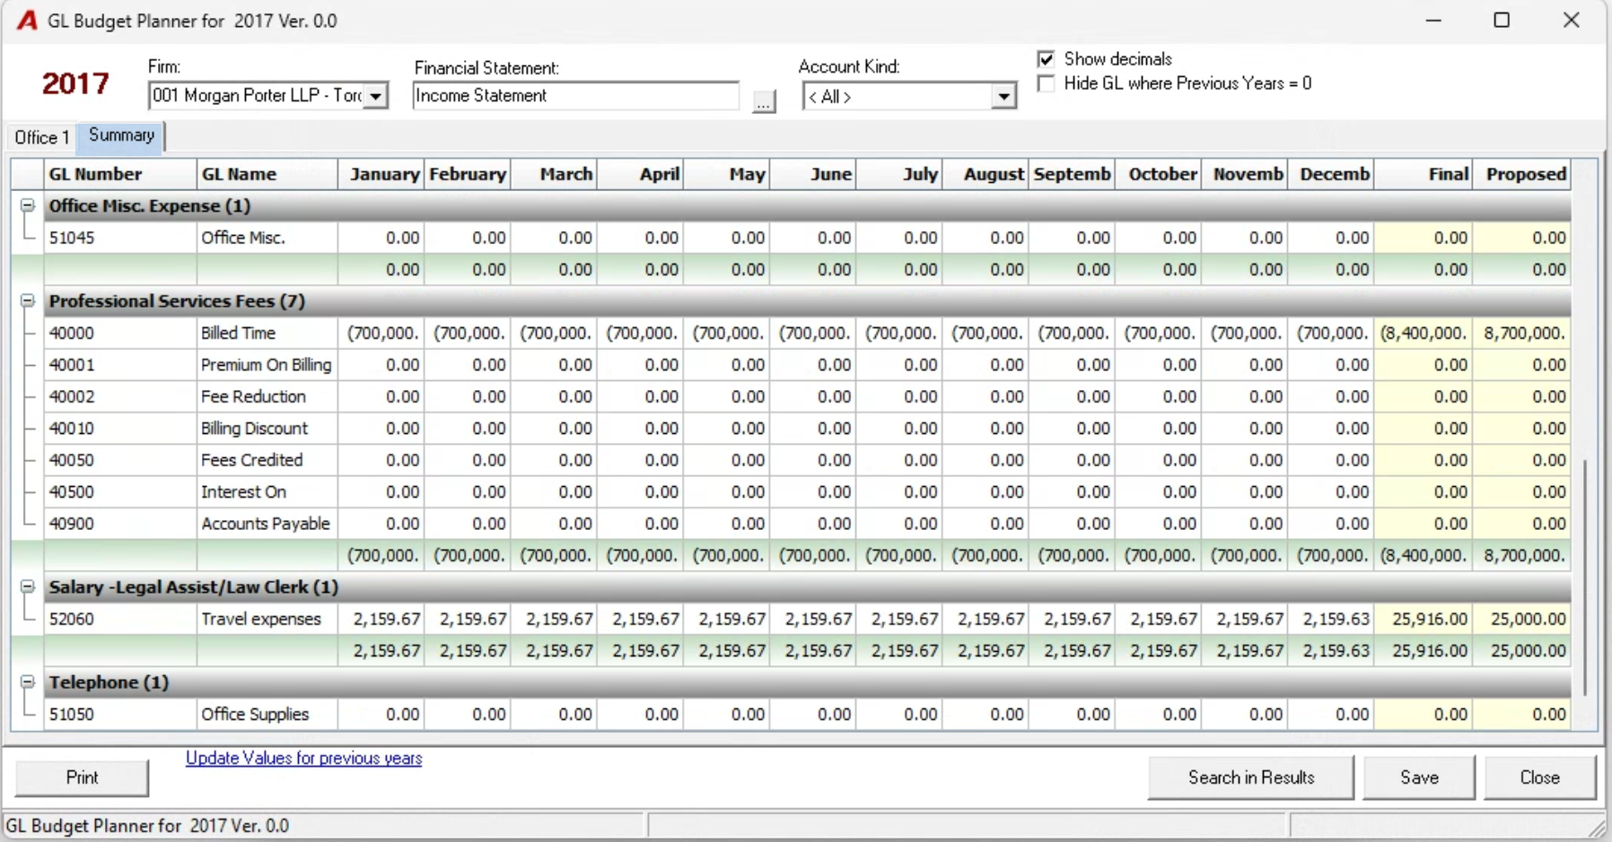Click the GL Name column header
The width and height of the screenshot is (1612, 842).
coord(267,174)
